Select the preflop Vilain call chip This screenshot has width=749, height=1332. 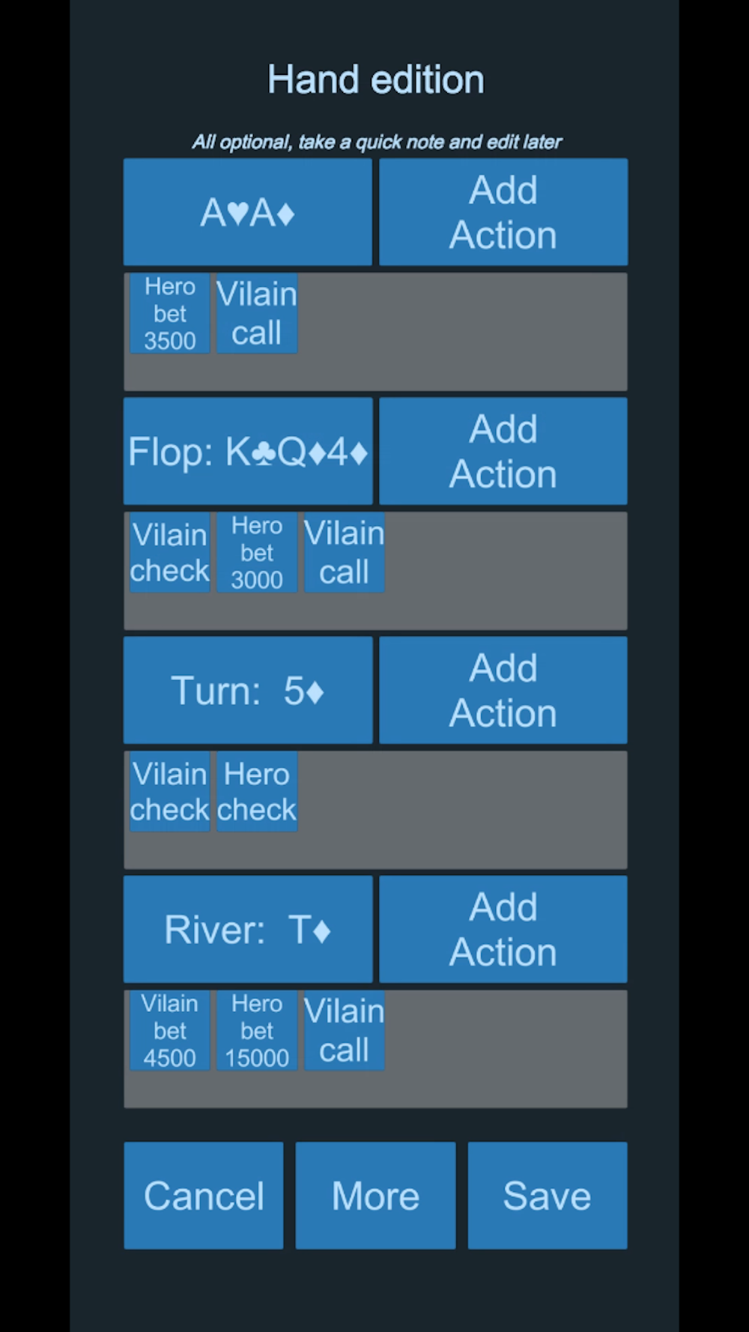click(257, 313)
